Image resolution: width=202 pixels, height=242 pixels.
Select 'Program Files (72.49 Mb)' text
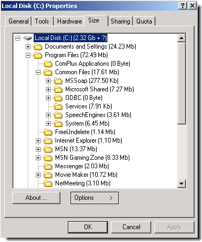pos(76,55)
